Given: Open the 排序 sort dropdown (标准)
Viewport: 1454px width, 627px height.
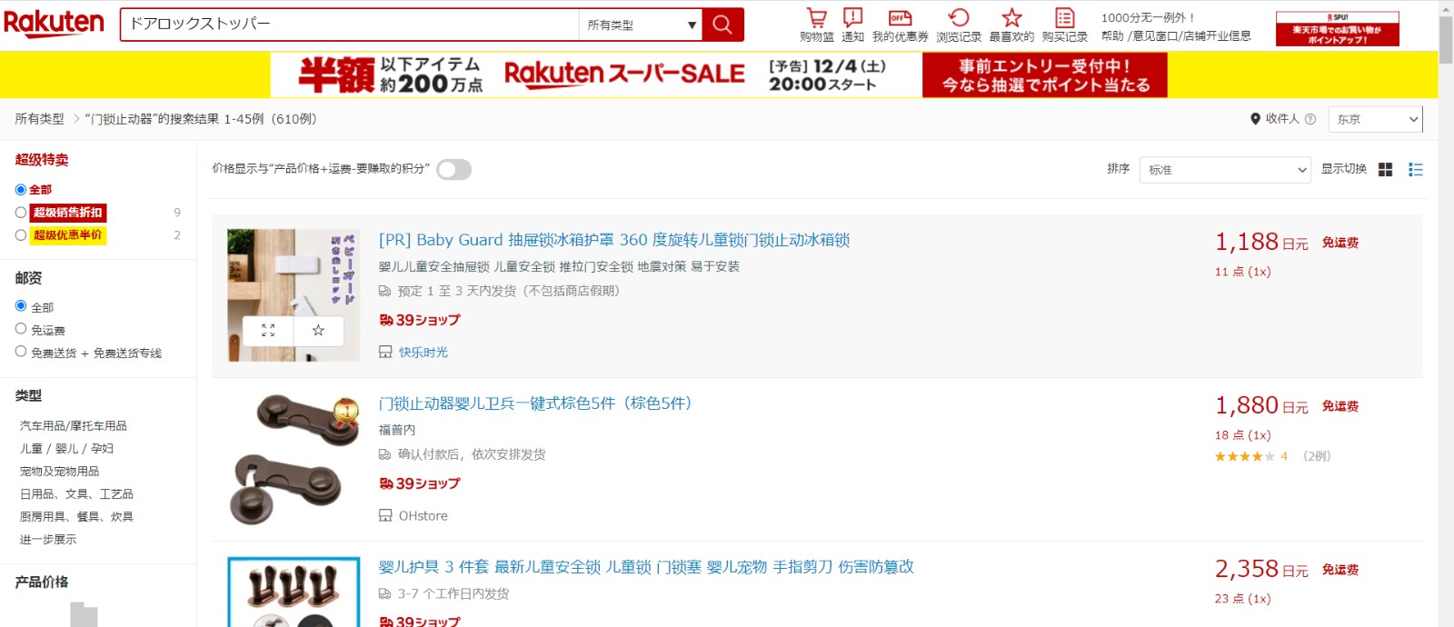Looking at the screenshot, I should [x=1225, y=170].
